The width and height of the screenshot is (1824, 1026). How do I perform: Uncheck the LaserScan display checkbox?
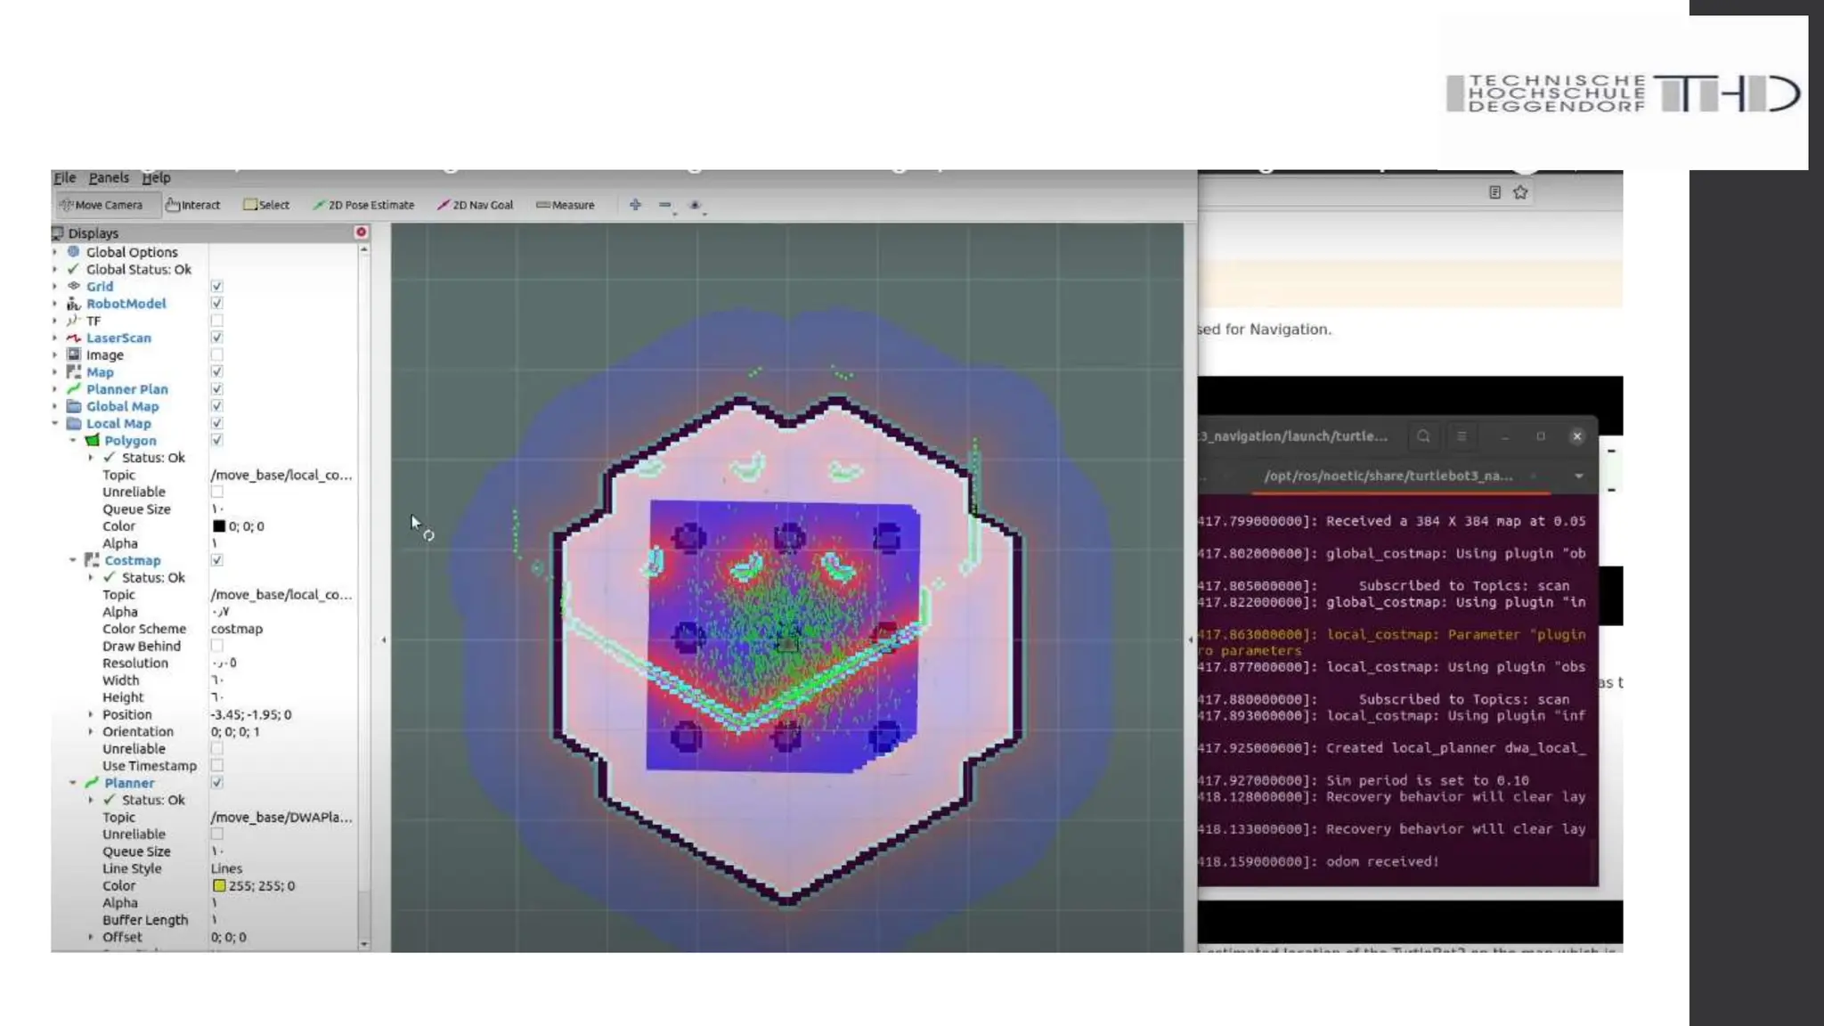[x=216, y=338]
